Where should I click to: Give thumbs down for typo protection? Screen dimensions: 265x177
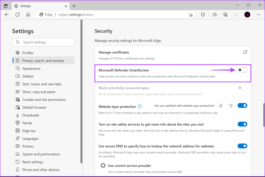[231, 106]
